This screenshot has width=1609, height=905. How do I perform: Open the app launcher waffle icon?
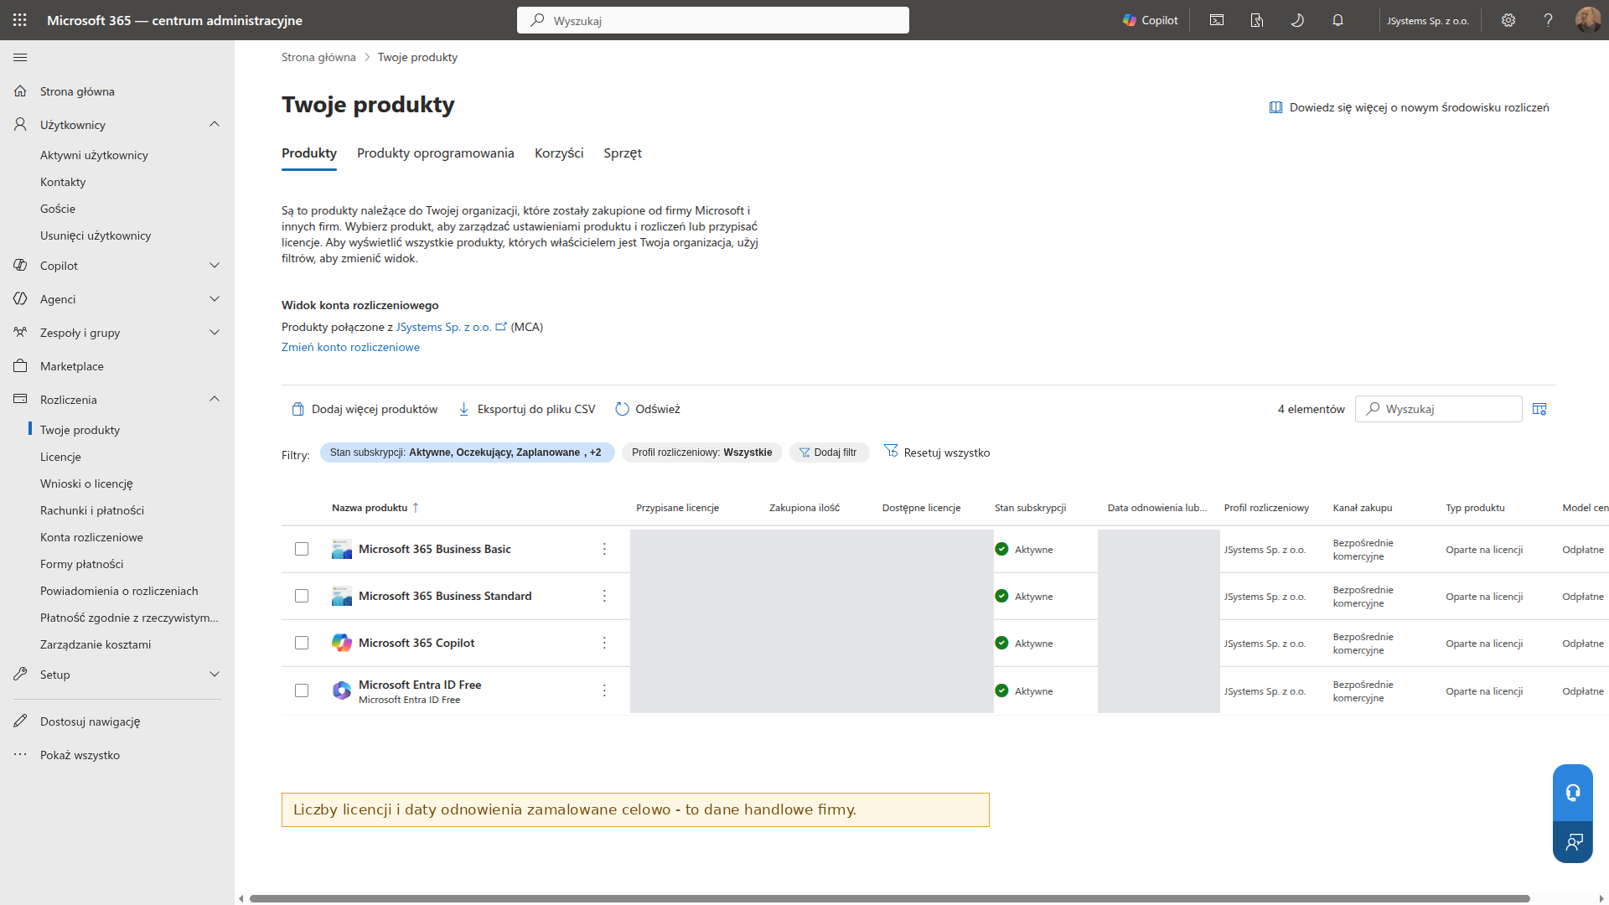(x=20, y=20)
